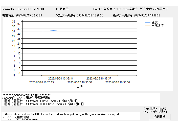
Task: Click the 開始データ日時 value
Action: tap(90, 15)
